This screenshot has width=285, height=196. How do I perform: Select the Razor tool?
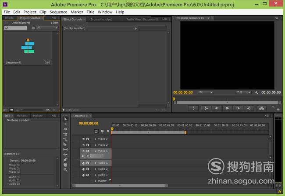(x=65, y=144)
